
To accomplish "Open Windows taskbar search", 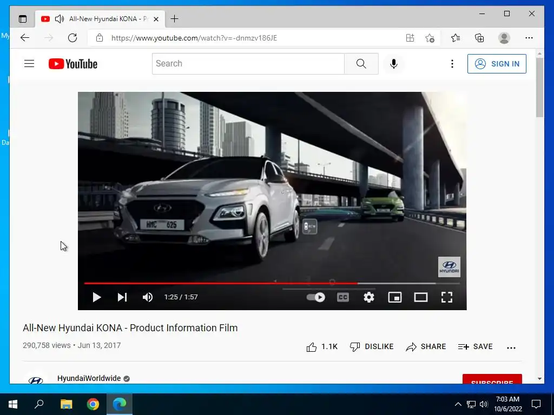I will tap(39, 404).
